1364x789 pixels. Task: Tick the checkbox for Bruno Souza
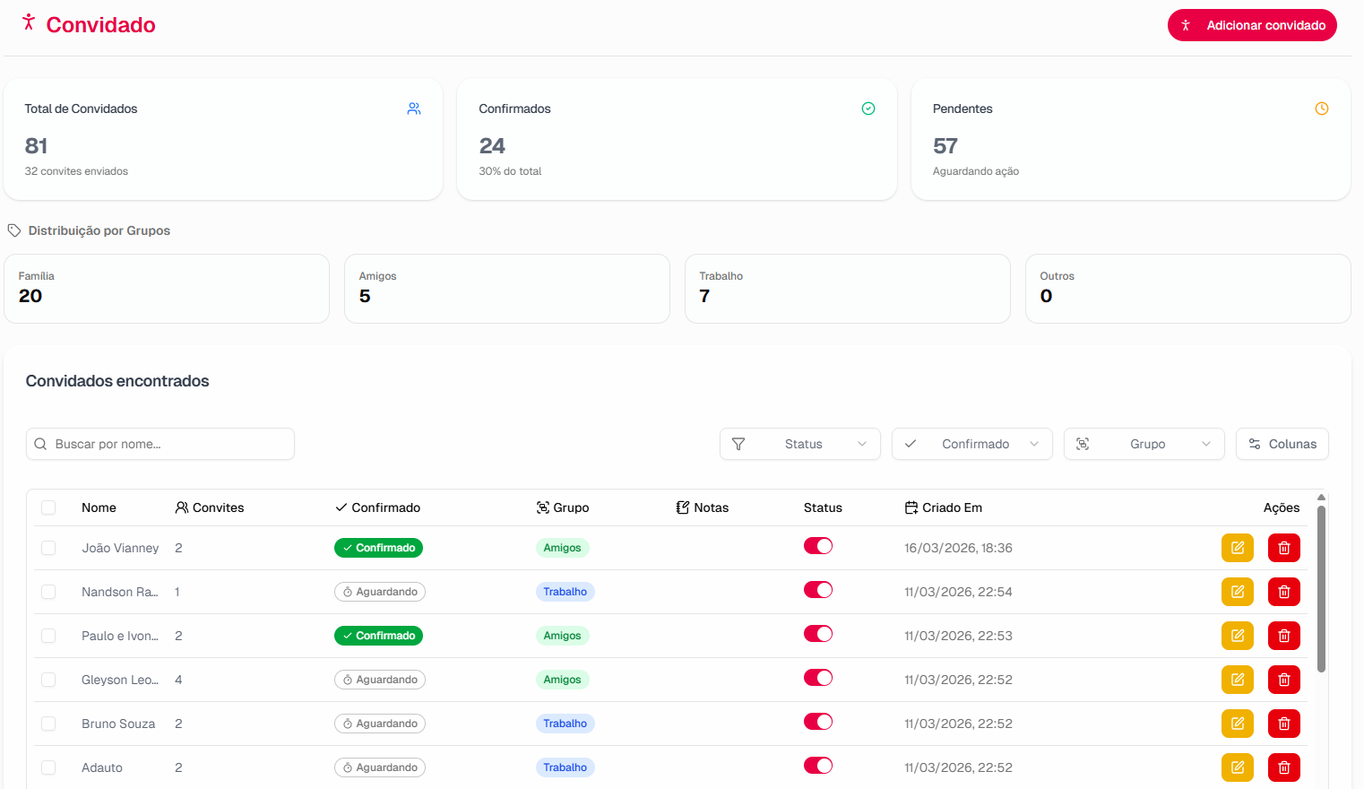click(48, 724)
